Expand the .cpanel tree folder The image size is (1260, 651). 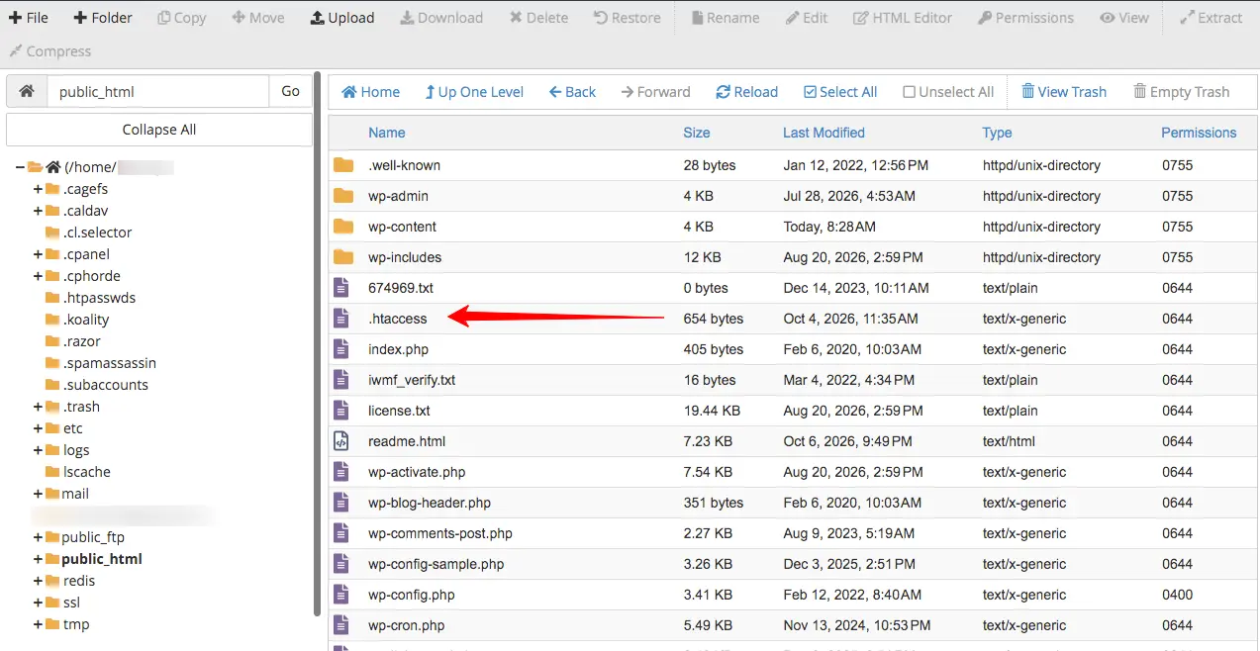38,254
